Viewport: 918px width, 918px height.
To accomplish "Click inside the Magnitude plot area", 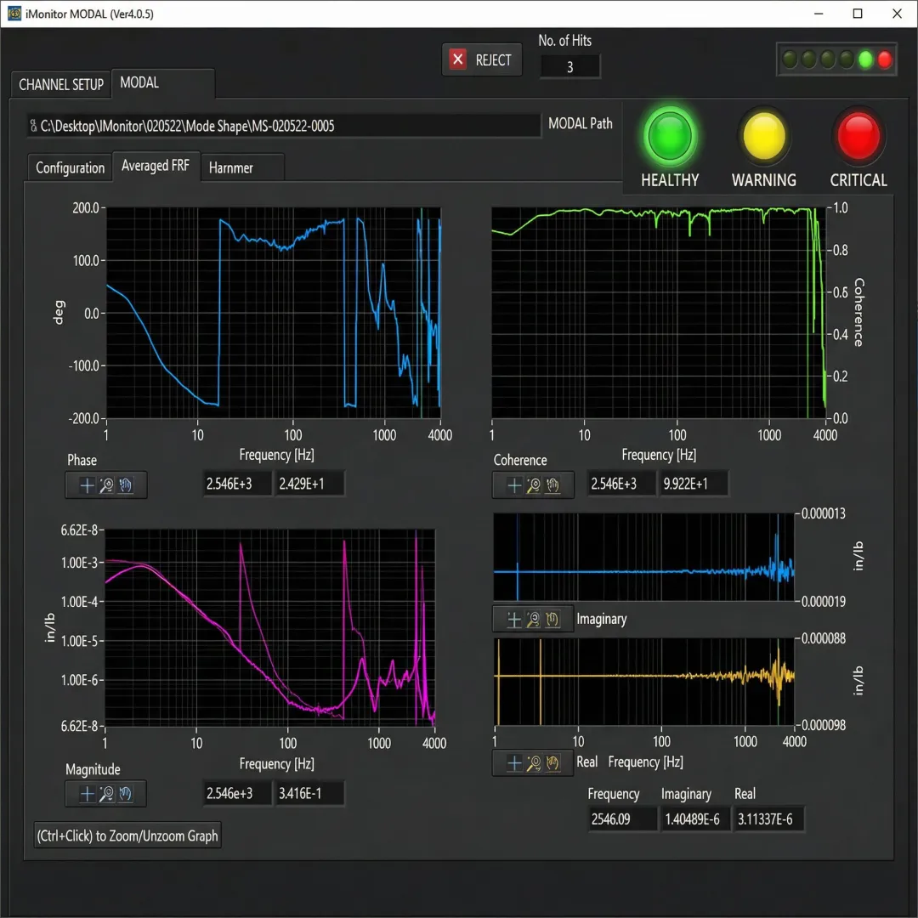I will point(270,627).
